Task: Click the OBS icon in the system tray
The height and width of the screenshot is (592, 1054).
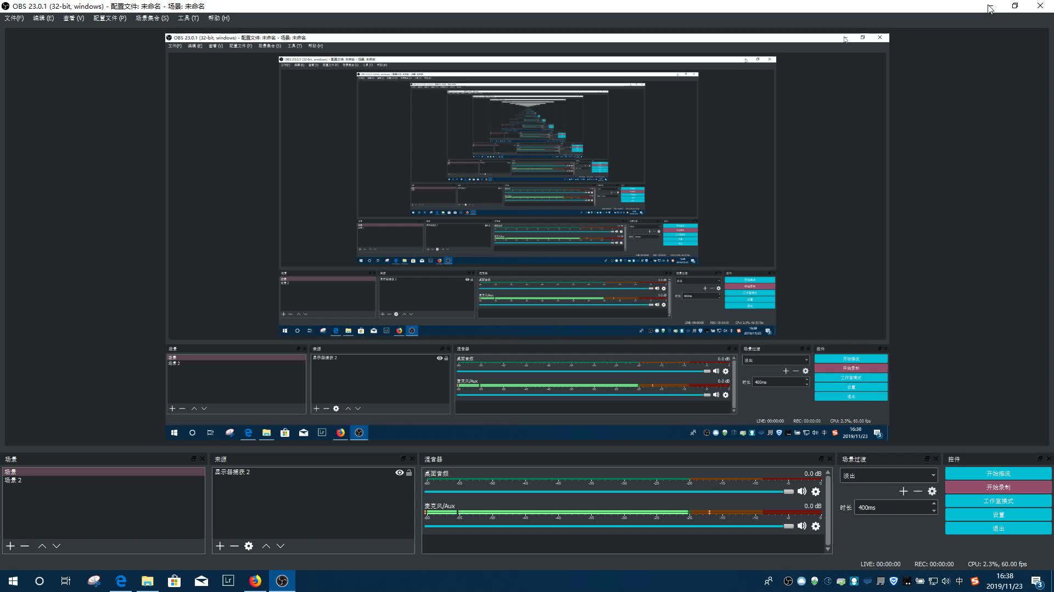Action: coord(788,581)
